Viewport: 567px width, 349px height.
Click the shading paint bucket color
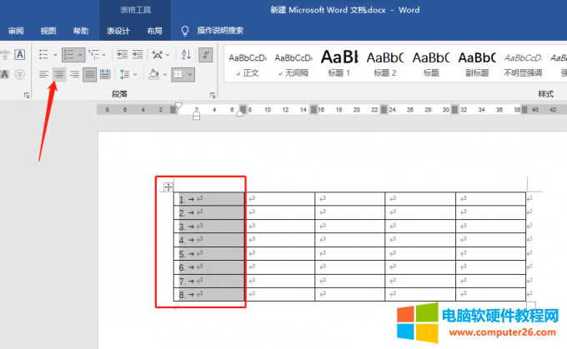(153, 75)
